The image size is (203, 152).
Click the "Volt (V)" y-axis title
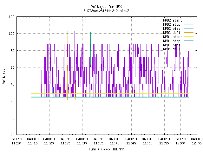[x=4, y=76]
